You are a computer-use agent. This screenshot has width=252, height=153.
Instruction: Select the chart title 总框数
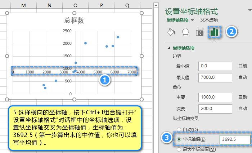pos(74,21)
